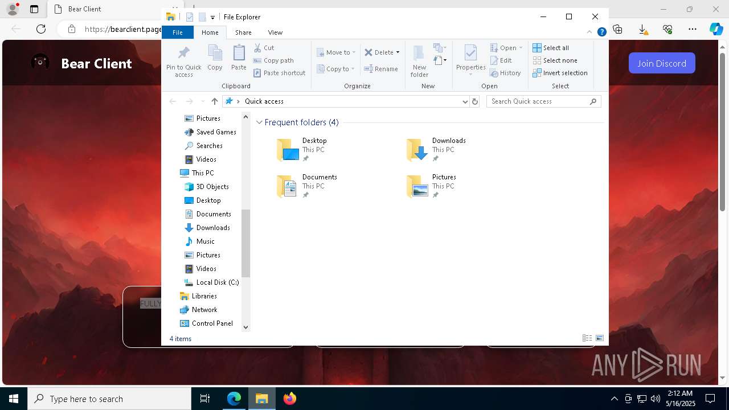Select Local Disk (C:) in tree
Viewport: 729px width, 410px height.
(211, 282)
